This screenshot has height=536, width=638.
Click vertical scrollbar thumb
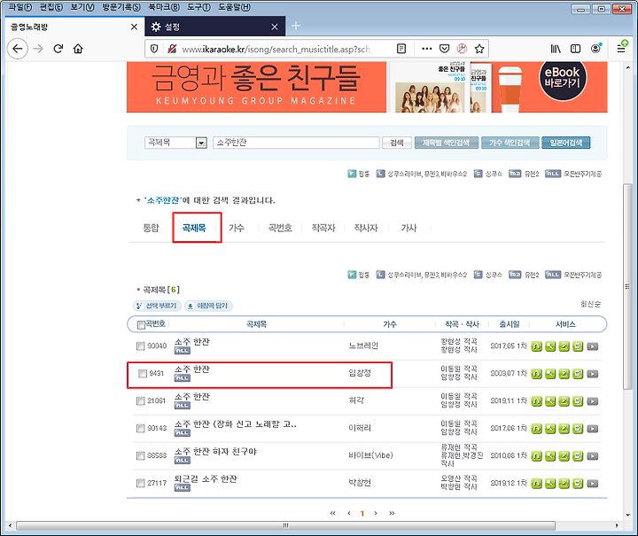[628, 287]
